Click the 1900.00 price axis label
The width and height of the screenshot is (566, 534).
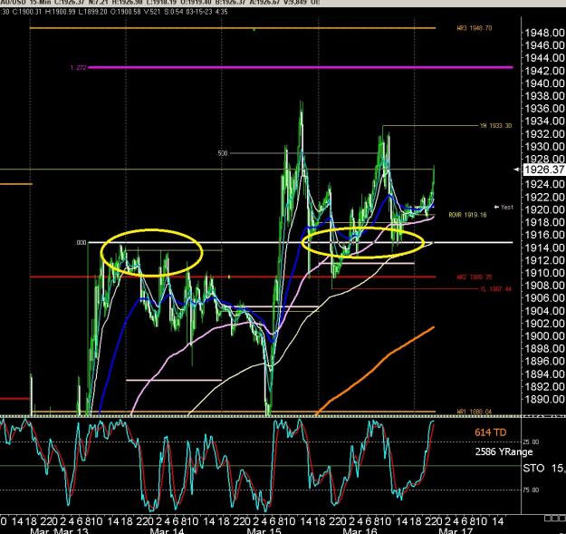pyautogui.click(x=544, y=336)
